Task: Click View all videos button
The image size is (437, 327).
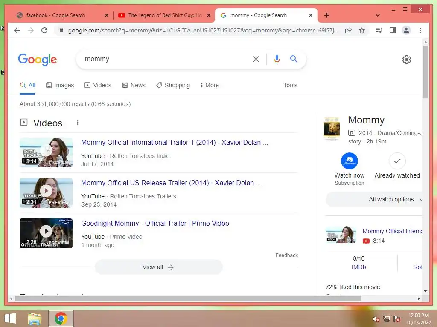Action: 159,267
